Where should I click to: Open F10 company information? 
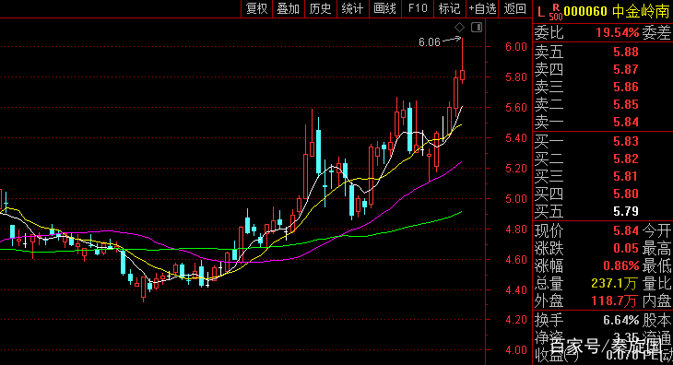(x=418, y=8)
